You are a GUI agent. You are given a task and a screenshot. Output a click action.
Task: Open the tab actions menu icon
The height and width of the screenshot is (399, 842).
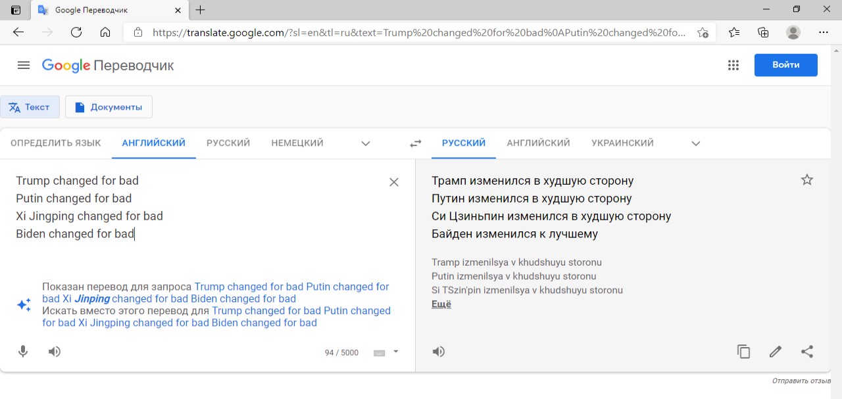pos(16,10)
